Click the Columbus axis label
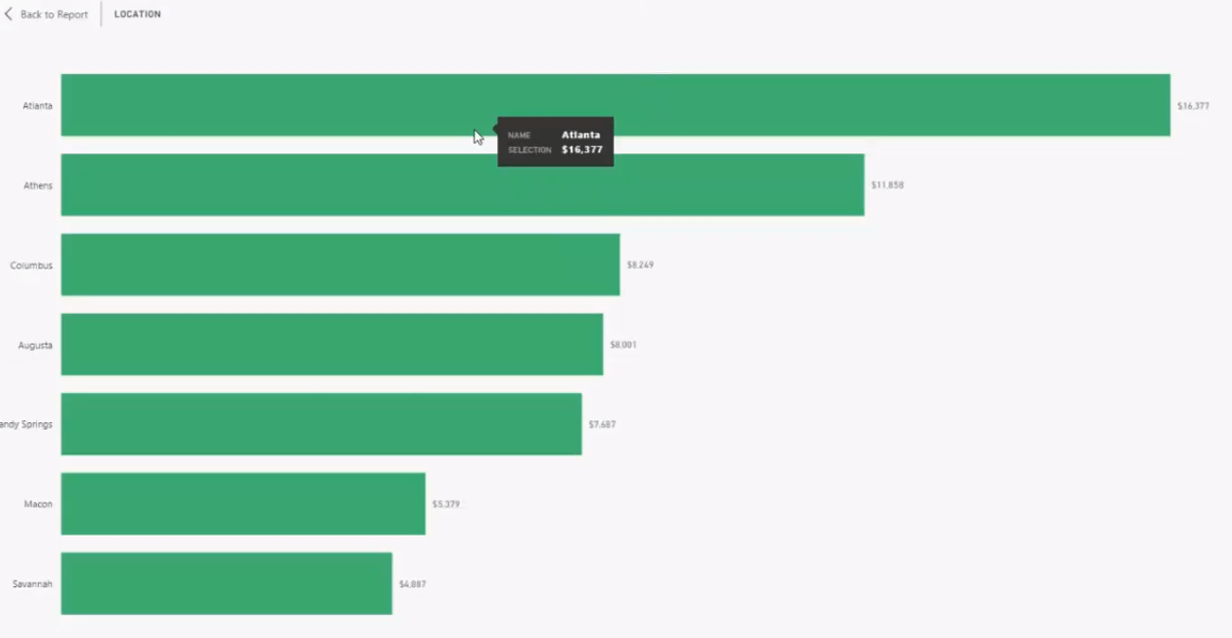This screenshot has height=638, width=1232. pos(31,265)
